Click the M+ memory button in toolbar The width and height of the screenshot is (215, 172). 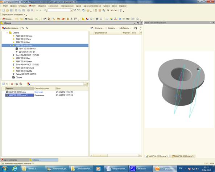pos(112,10)
